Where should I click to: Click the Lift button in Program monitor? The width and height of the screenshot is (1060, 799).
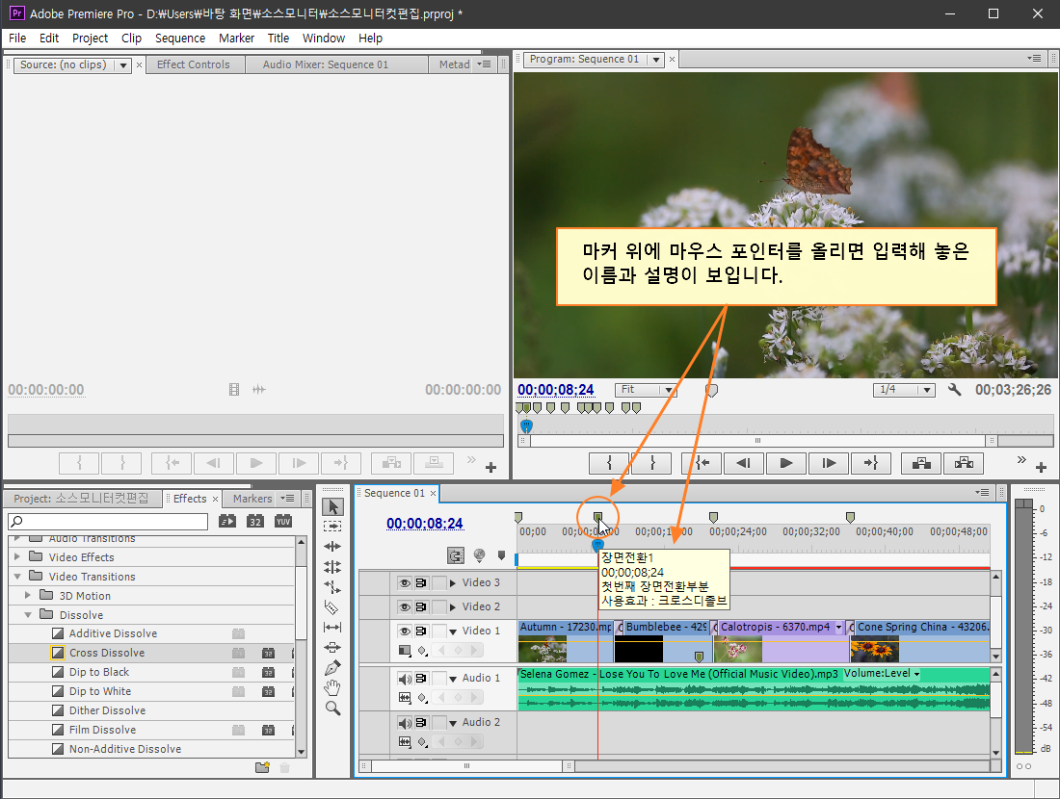click(x=921, y=463)
